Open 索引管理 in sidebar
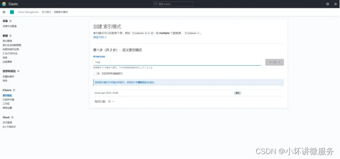The image size is (340, 159). (x=7, y=41)
